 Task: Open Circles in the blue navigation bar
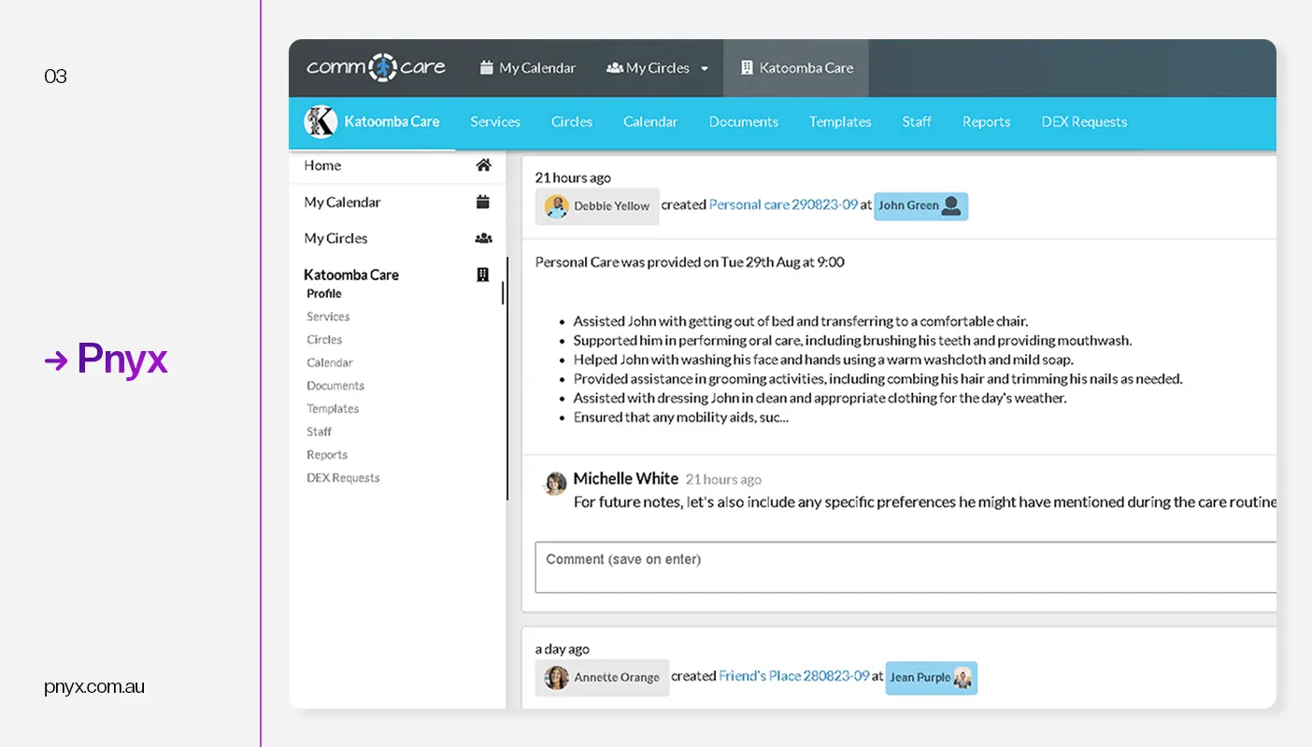pos(572,121)
